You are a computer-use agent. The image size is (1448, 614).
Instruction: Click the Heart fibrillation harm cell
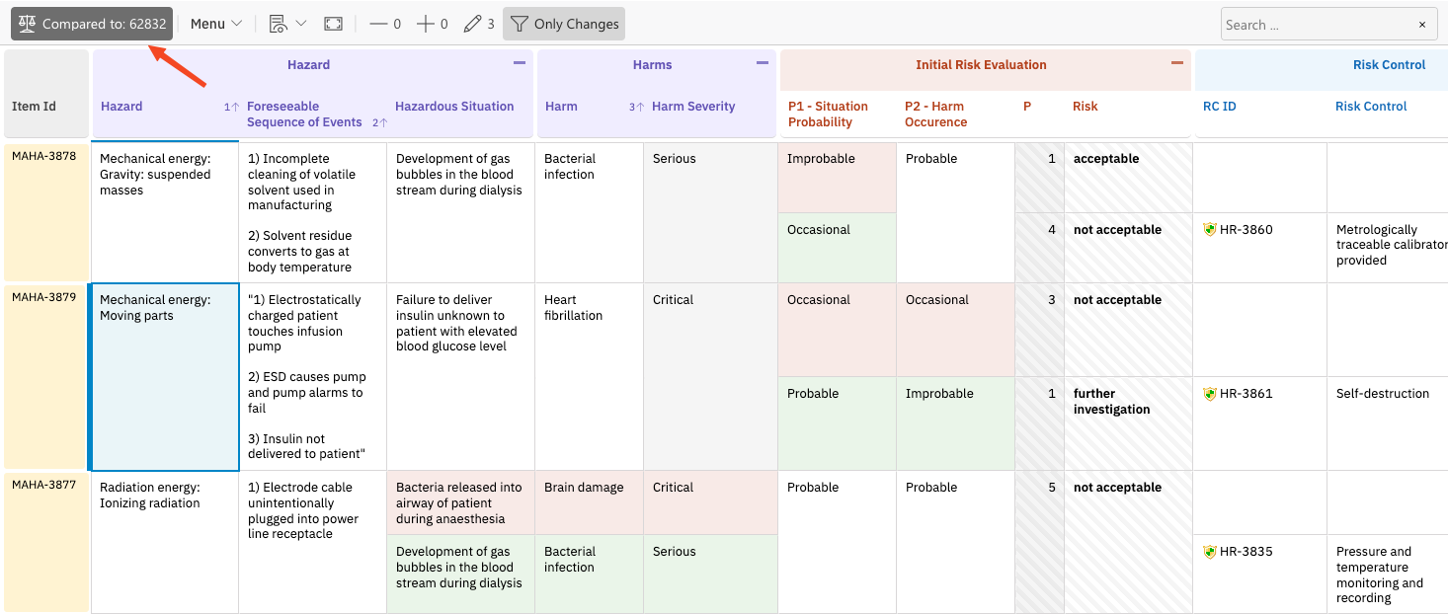[x=589, y=377]
